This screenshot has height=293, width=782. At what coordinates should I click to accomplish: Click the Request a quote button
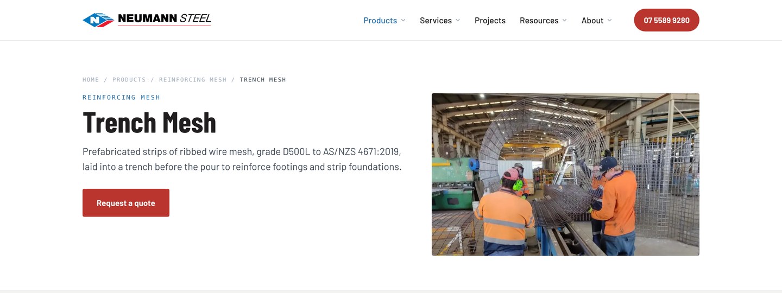tap(126, 203)
